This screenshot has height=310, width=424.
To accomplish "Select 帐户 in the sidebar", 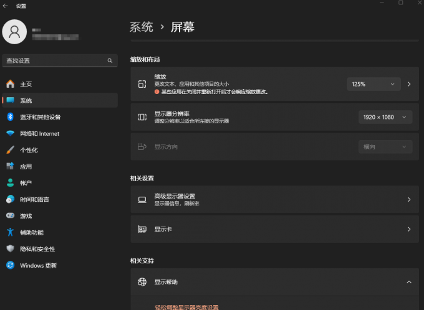I will tap(60, 183).
